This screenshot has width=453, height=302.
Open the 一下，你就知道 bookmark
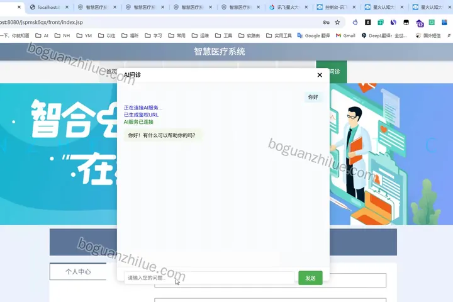pyautogui.click(x=14, y=35)
